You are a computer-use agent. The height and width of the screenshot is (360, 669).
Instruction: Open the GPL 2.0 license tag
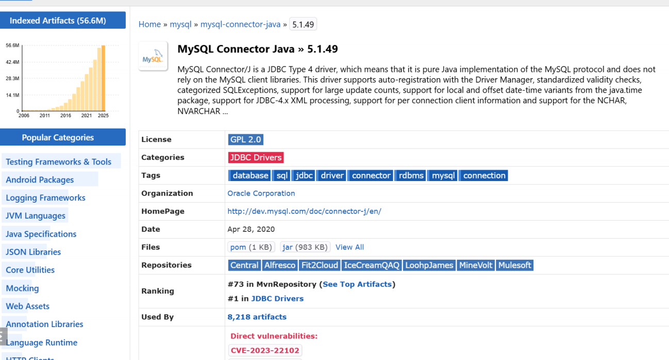(246, 139)
